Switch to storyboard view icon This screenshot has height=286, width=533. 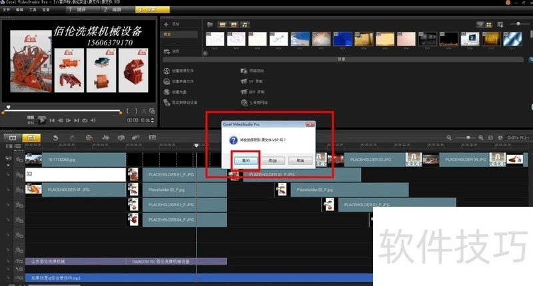(x=11, y=138)
